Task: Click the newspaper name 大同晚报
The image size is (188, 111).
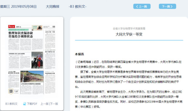Action: point(53,6)
